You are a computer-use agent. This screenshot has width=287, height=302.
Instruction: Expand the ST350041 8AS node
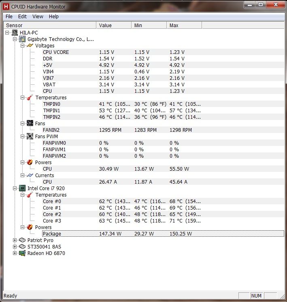pyautogui.click(x=15, y=247)
